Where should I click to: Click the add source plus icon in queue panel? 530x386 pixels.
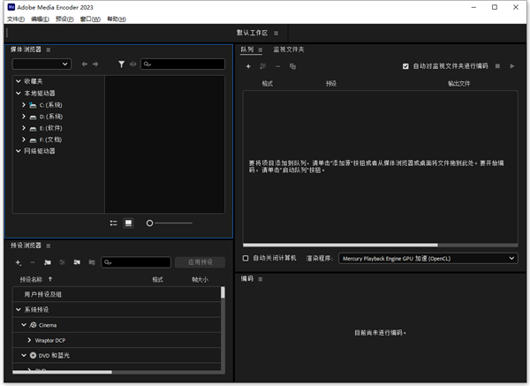click(248, 66)
